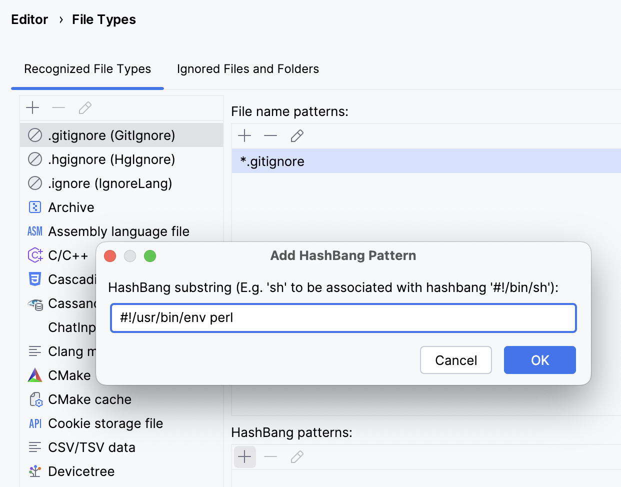Select the *.gitignore pattern entry
621x487 pixels.
[x=272, y=161]
